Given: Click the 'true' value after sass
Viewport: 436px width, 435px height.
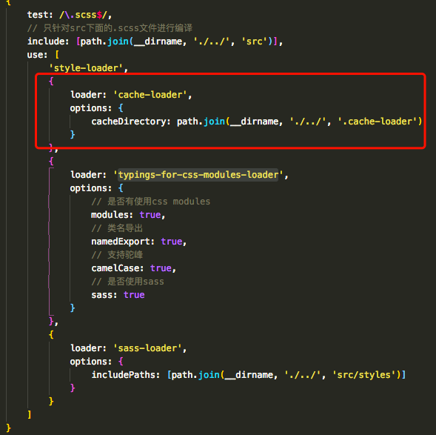Looking at the screenshot, I should tap(134, 295).
